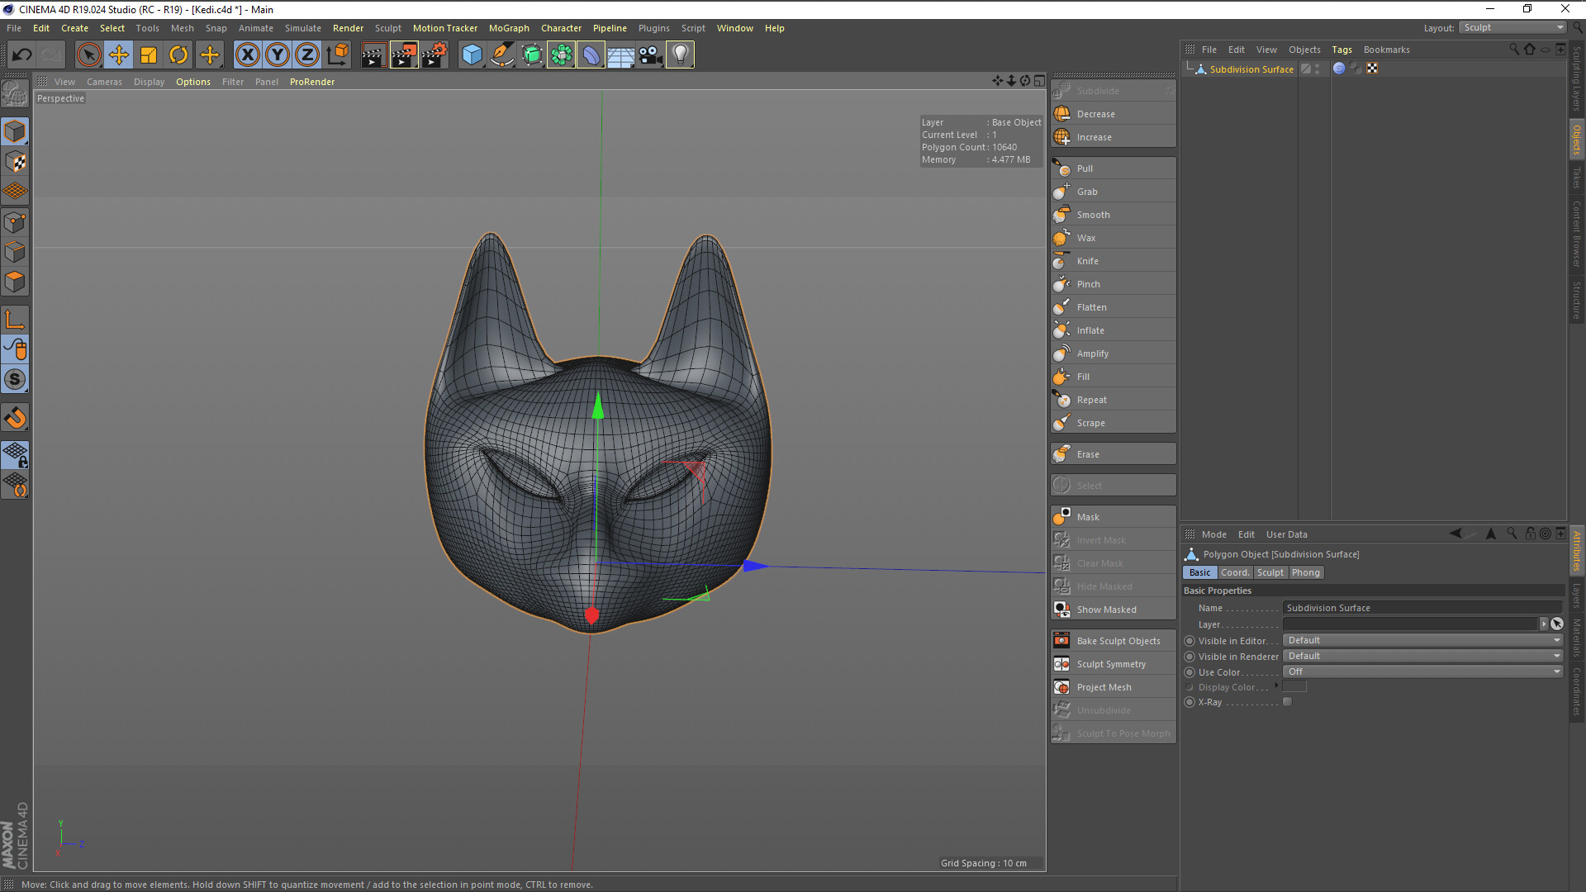Click the Display Color swatch
Viewport: 1586px width, 892px height.
pos(1294,687)
